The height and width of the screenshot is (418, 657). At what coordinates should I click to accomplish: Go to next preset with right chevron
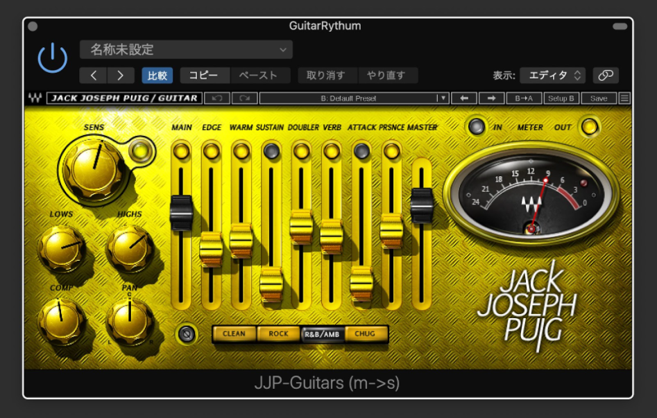121,76
